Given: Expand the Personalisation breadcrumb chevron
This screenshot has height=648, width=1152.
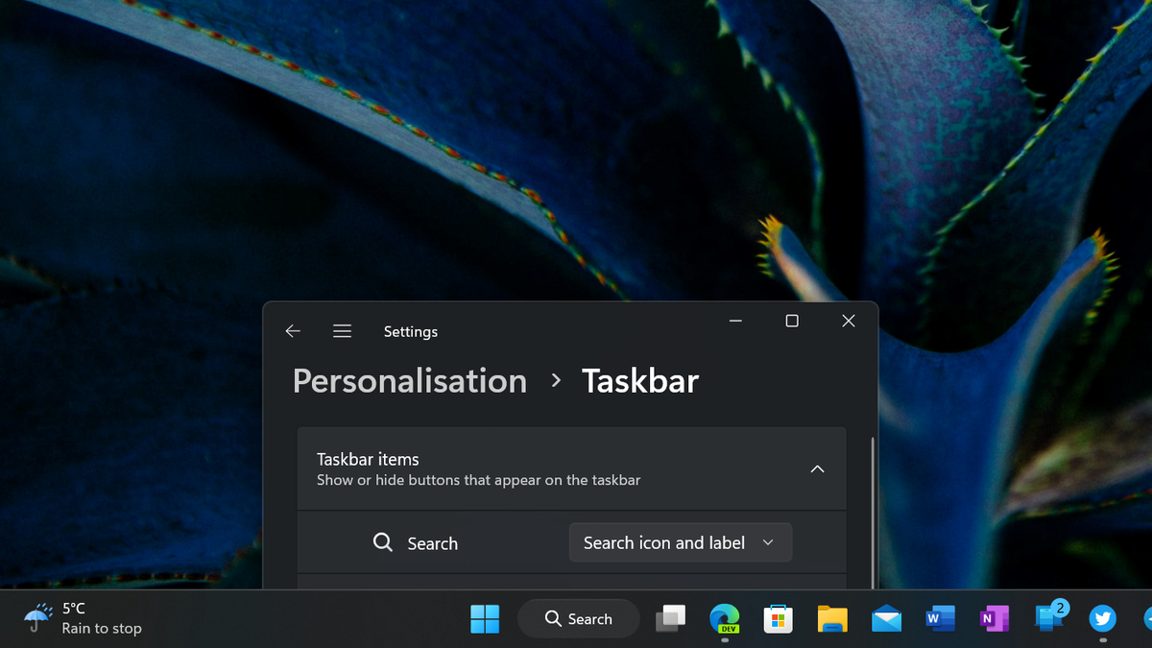Looking at the screenshot, I should (555, 380).
